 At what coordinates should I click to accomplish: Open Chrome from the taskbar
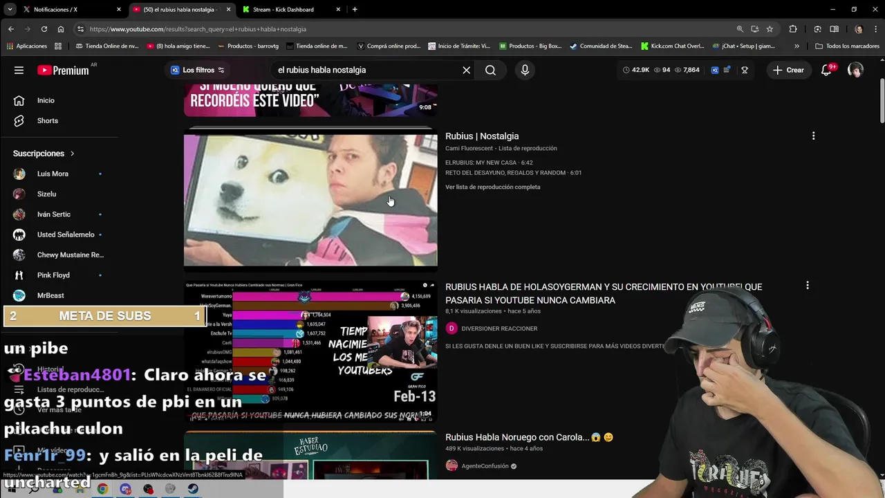click(102, 489)
